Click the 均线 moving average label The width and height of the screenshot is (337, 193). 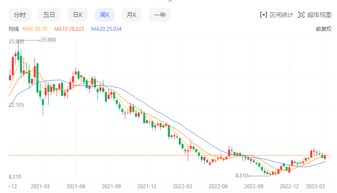click(x=14, y=29)
